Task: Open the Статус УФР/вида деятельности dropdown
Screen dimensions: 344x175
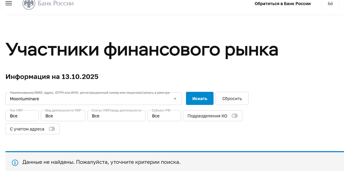Action: (117, 116)
